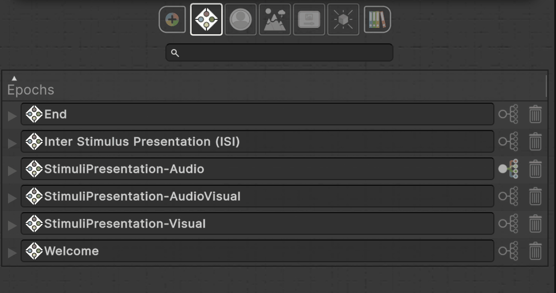Toggle hierarchy icon for End epoch

point(508,114)
